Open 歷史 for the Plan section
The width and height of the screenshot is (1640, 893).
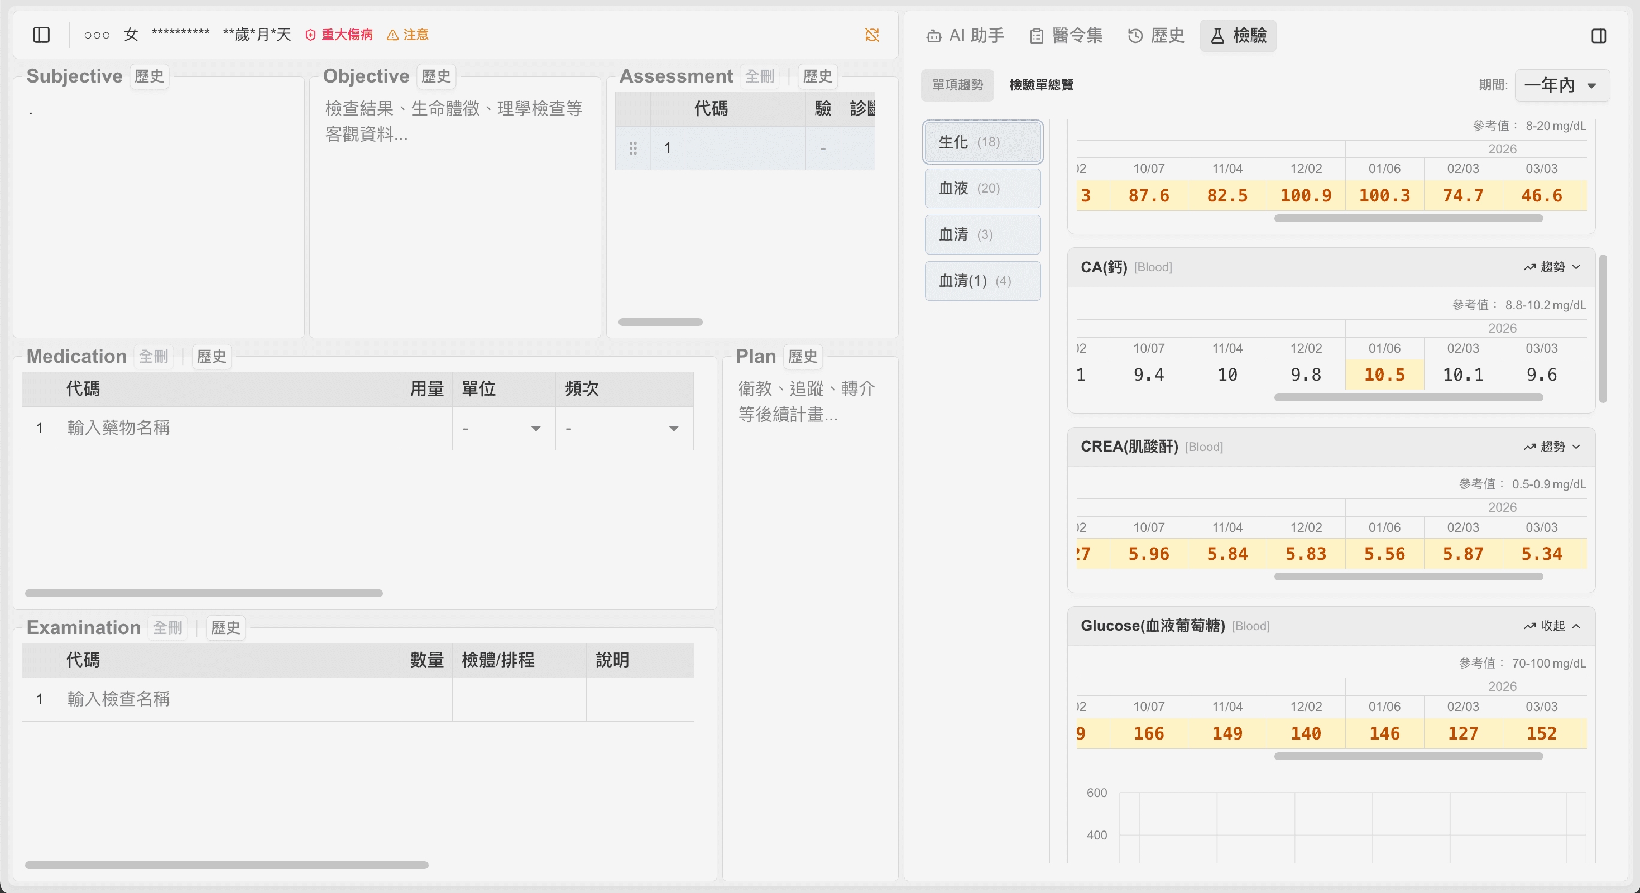click(x=802, y=357)
